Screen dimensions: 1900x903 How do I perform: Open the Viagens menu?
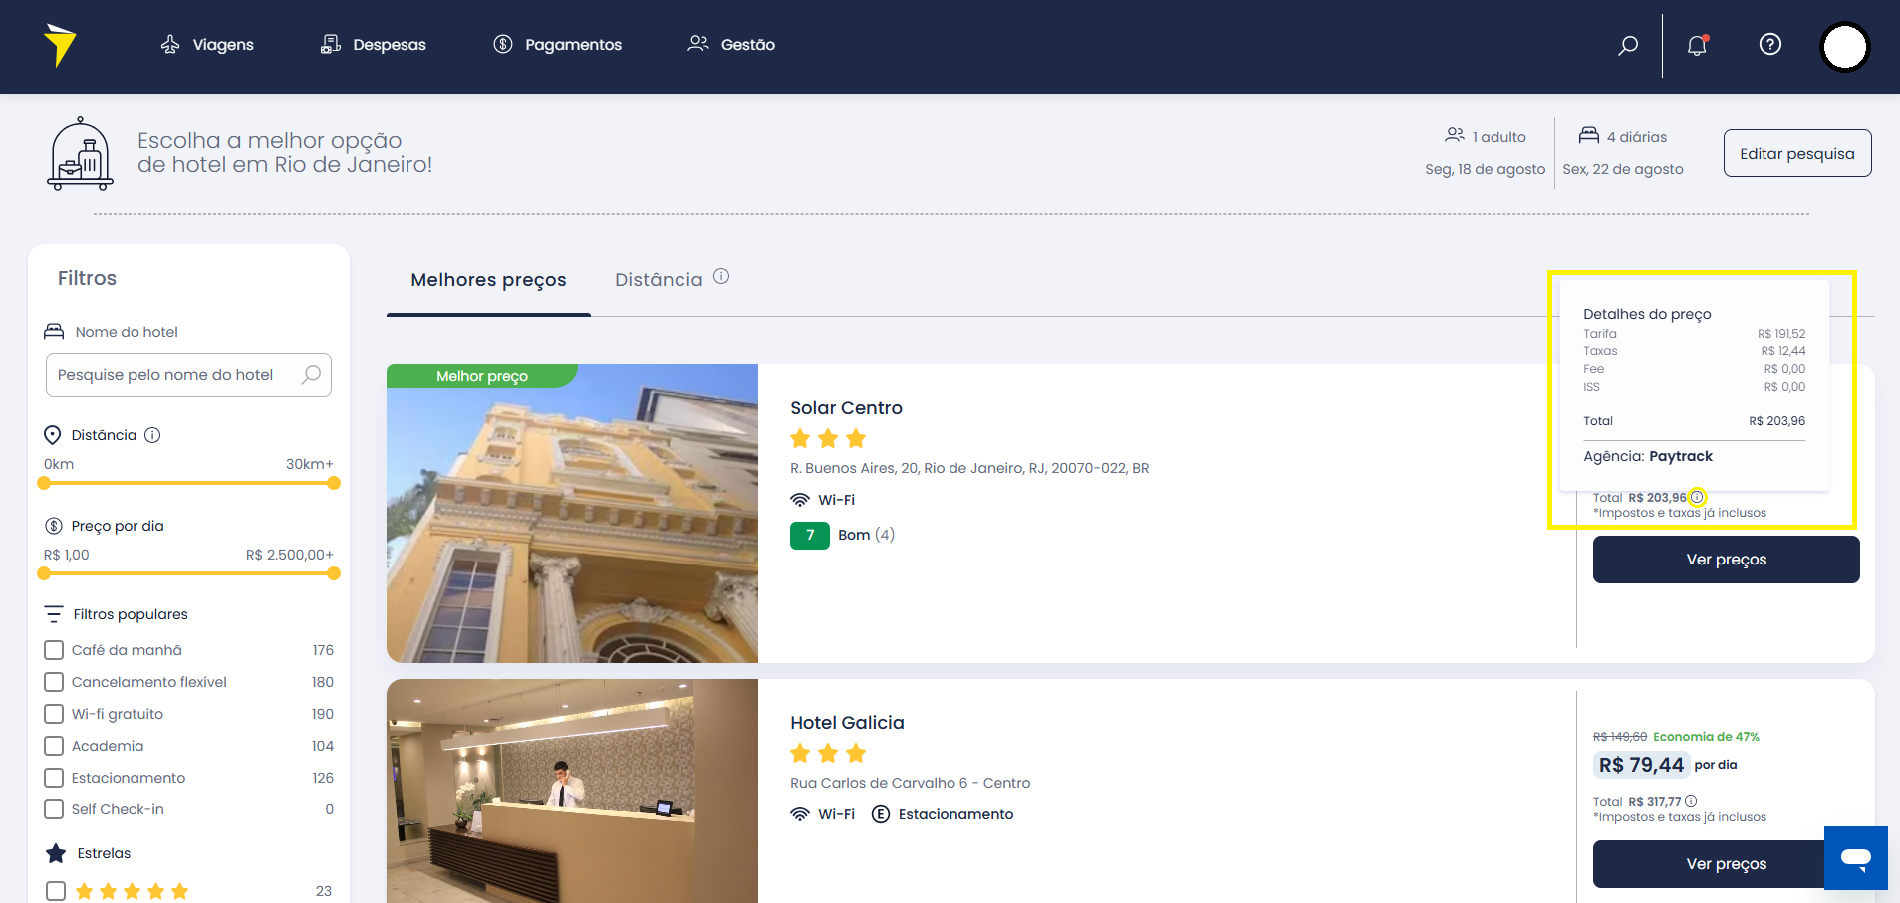(207, 44)
